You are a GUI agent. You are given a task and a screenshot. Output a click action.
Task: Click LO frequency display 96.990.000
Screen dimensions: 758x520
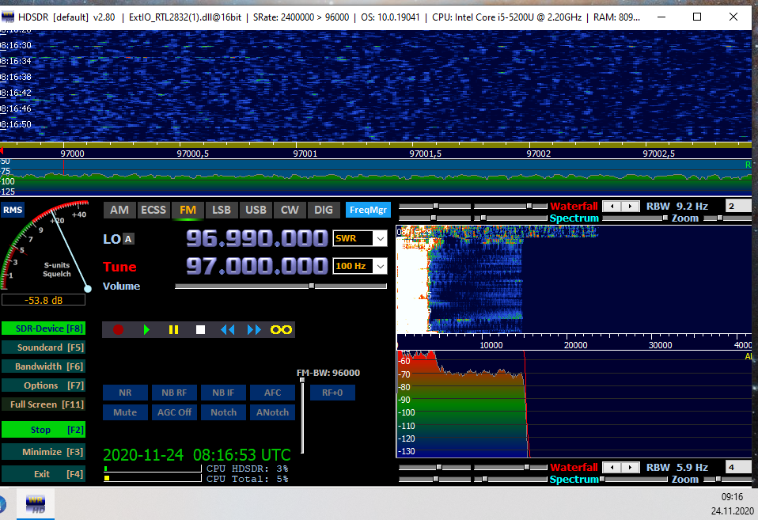[x=256, y=238]
